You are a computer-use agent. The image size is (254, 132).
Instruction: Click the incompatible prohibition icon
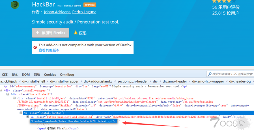click(35, 47)
